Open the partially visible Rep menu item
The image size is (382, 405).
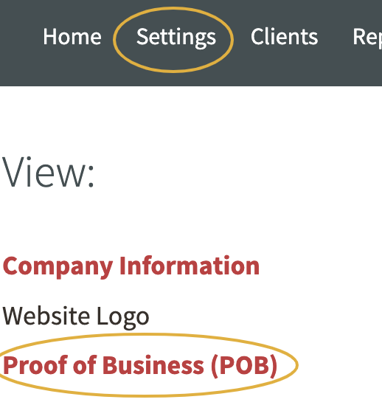coord(367,38)
